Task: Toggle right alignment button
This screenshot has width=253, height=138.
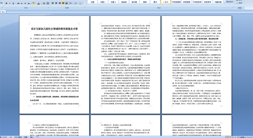Action: pyautogui.click(x=60, y=3)
